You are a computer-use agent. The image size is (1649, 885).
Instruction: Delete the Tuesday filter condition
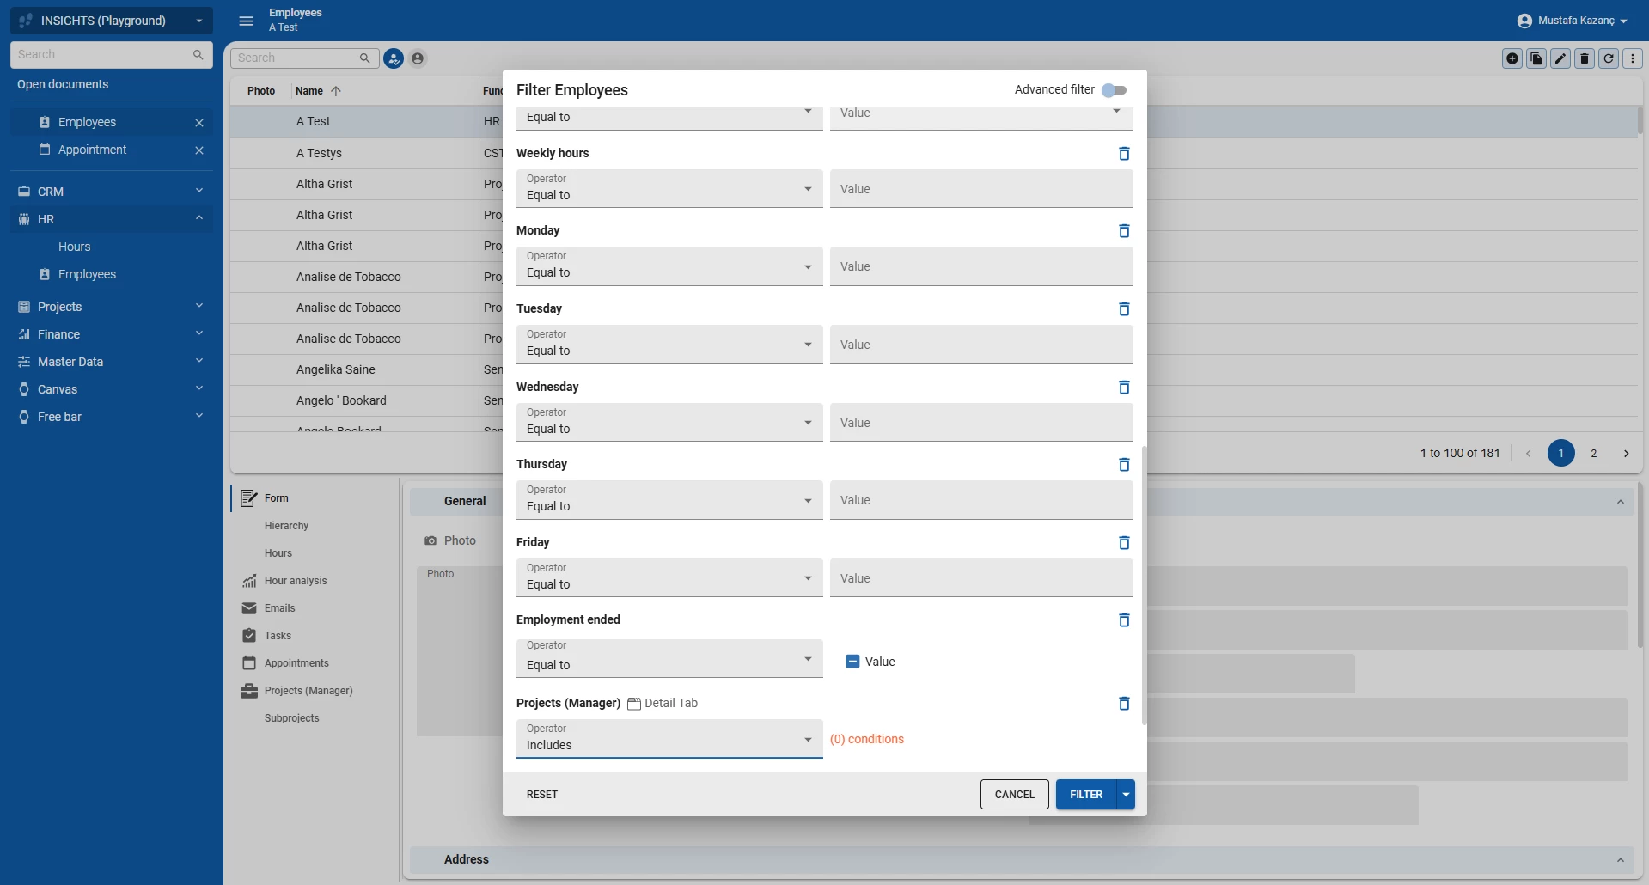[x=1123, y=309]
